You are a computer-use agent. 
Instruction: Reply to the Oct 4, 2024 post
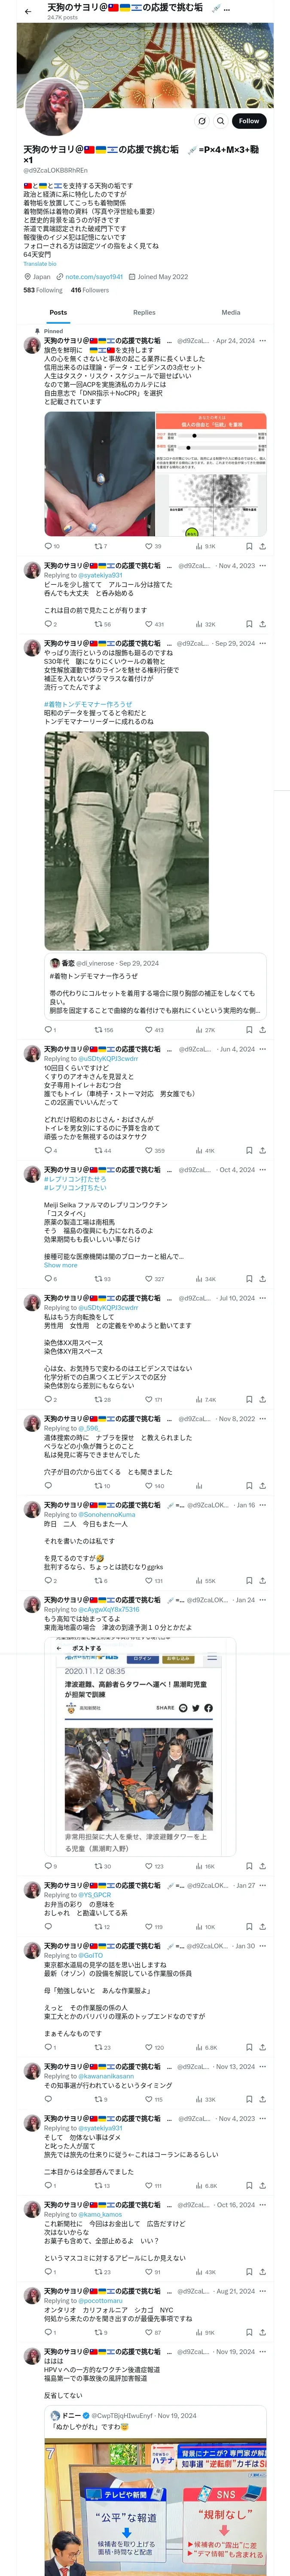tap(48, 1278)
